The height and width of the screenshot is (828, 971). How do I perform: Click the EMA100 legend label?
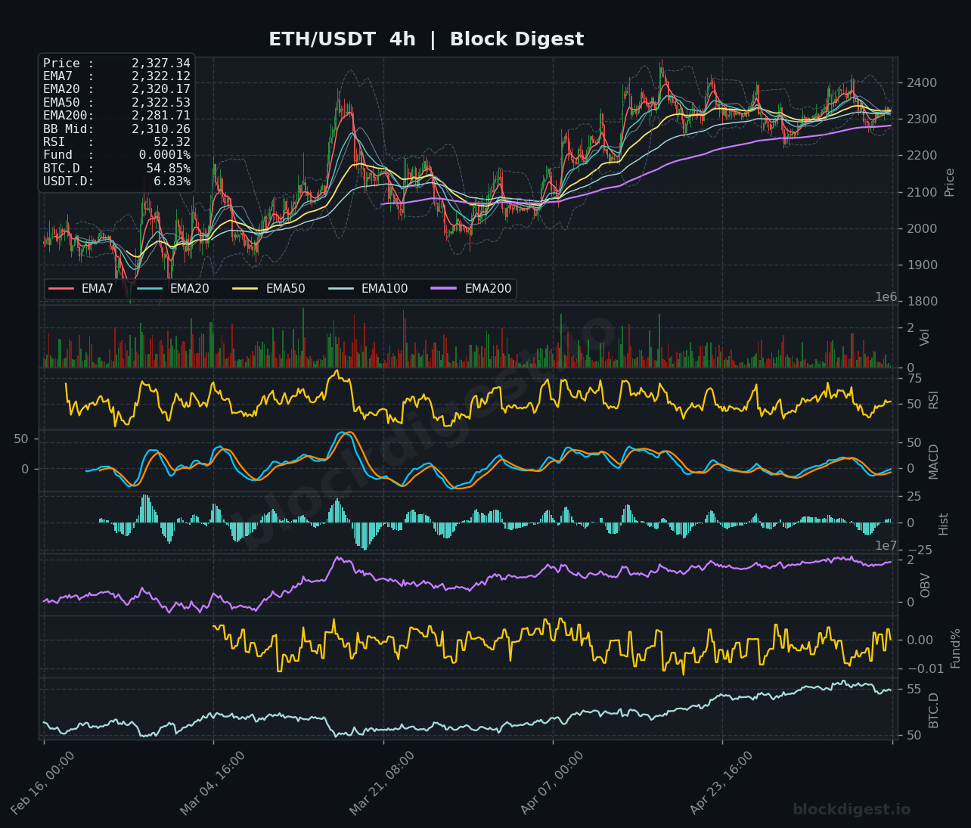[x=385, y=289]
